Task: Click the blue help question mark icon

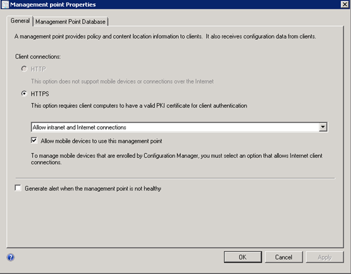Action: (x=11, y=258)
